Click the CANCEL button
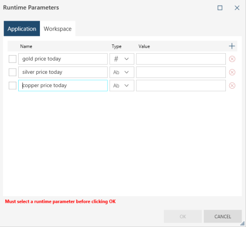 222,216
